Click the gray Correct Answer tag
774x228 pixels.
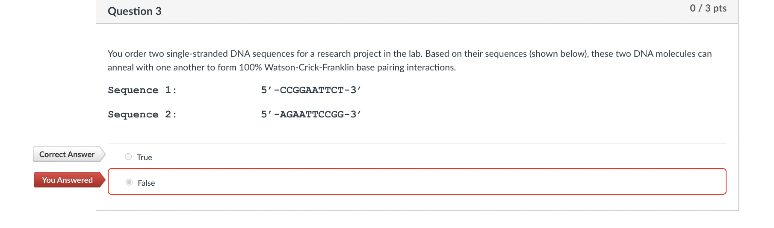click(x=67, y=155)
